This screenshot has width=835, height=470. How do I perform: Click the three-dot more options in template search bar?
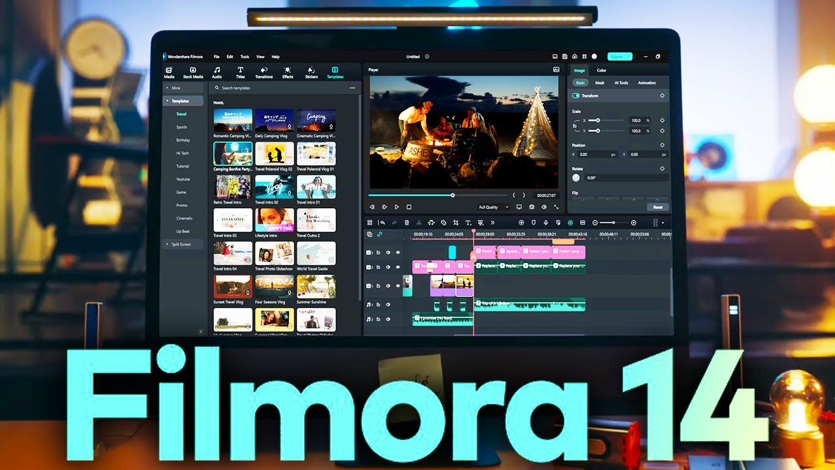[x=352, y=87]
